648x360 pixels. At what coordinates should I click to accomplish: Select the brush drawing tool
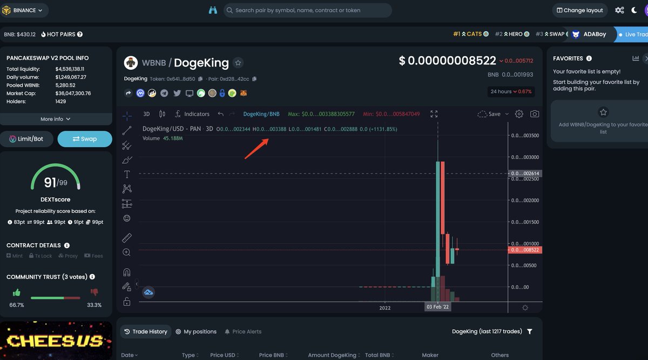[x=127, y=159]
